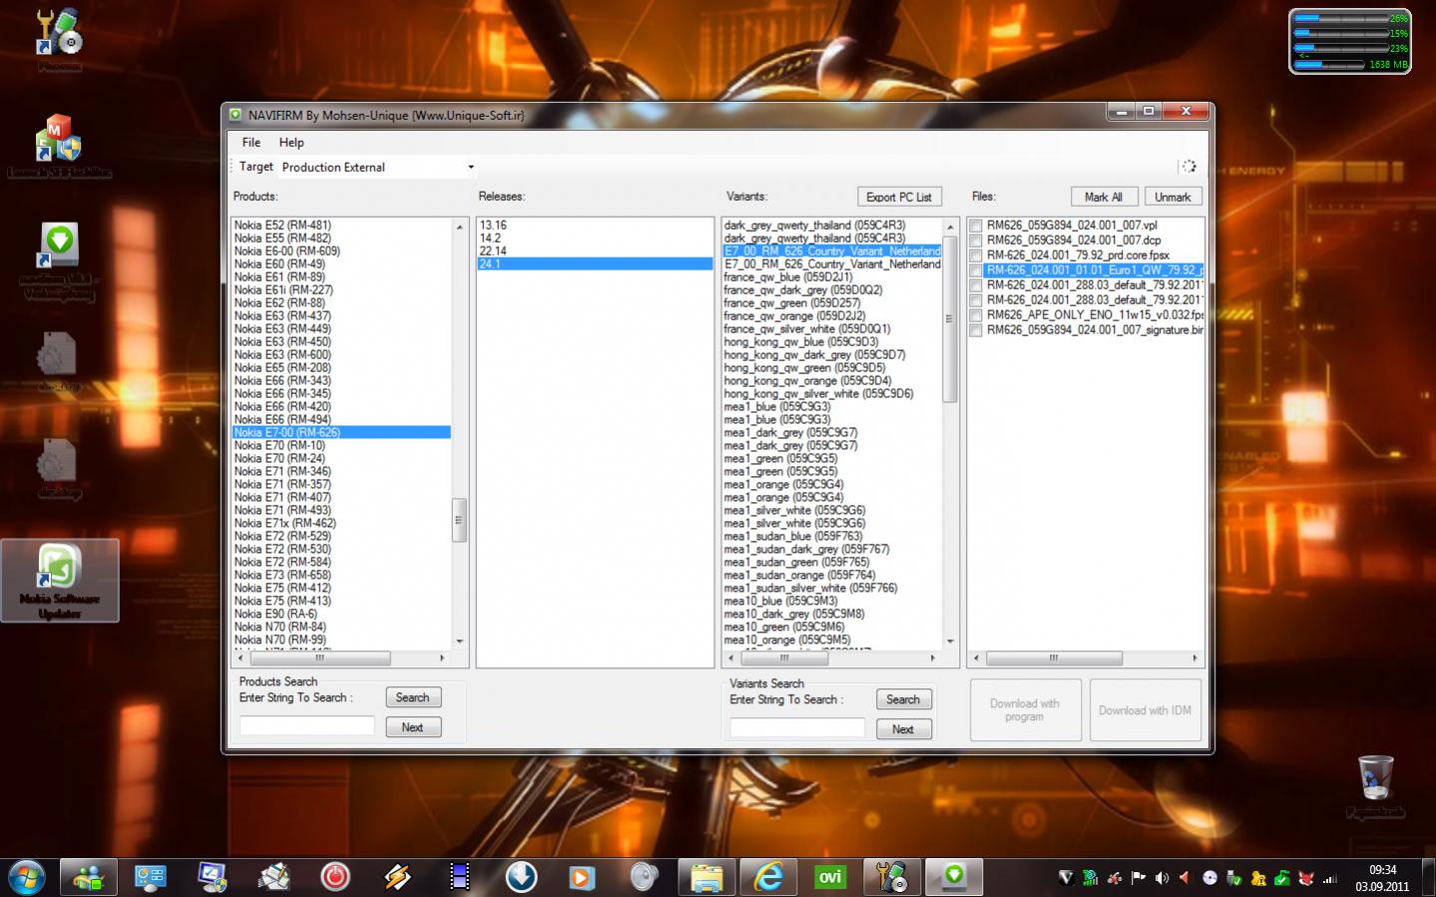Click the Action Center flag tray icon
The height and width of the screenshot is (897, 1436).
point(1138,878)
